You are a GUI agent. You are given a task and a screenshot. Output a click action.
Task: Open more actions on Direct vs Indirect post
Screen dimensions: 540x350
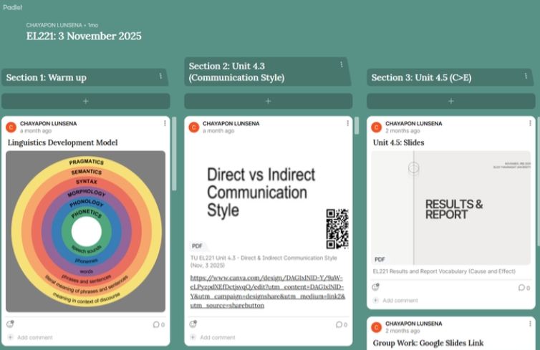[x=347, y=123]
